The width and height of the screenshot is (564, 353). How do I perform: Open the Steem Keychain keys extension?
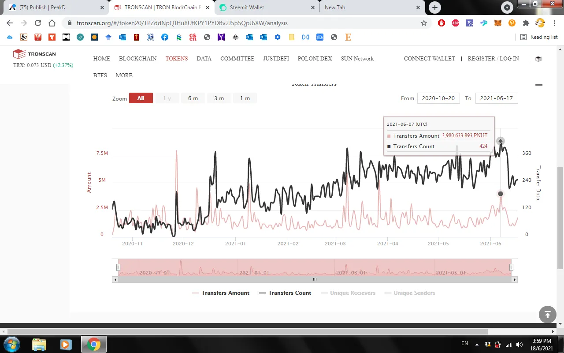click(484, 23)
